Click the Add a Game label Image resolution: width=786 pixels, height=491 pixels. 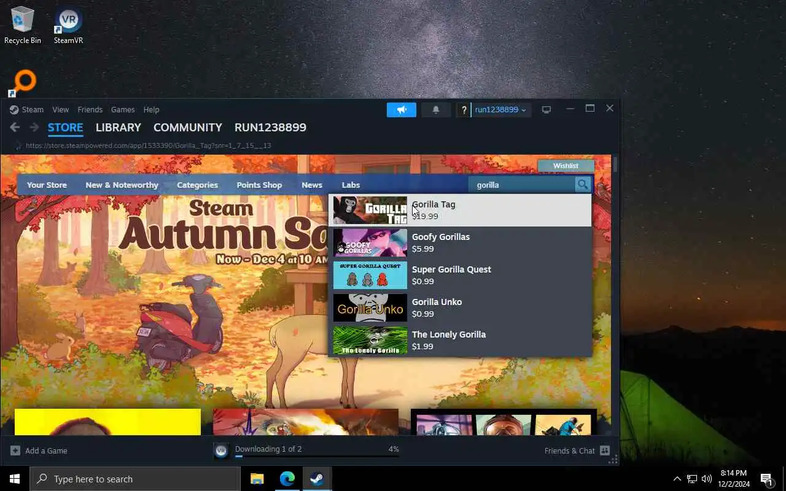pyautogui.click(x=46, y=450)
